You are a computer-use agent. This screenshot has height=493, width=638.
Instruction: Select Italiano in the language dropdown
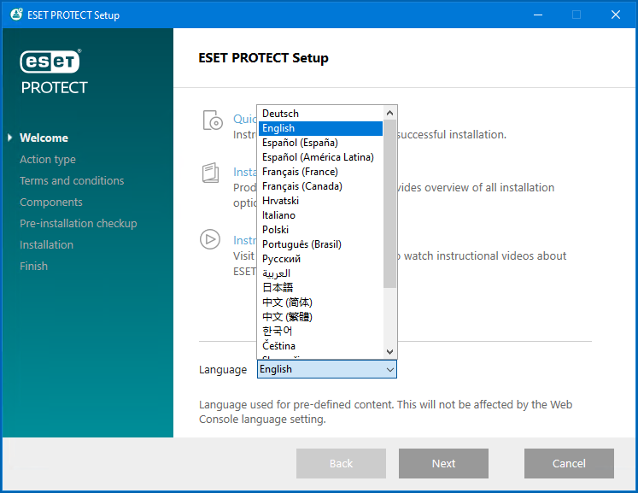[x=278, y=215]
